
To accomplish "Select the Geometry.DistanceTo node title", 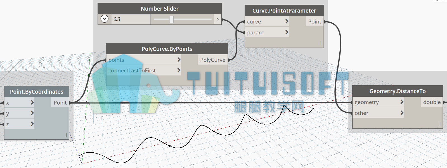I will point(398,91).
